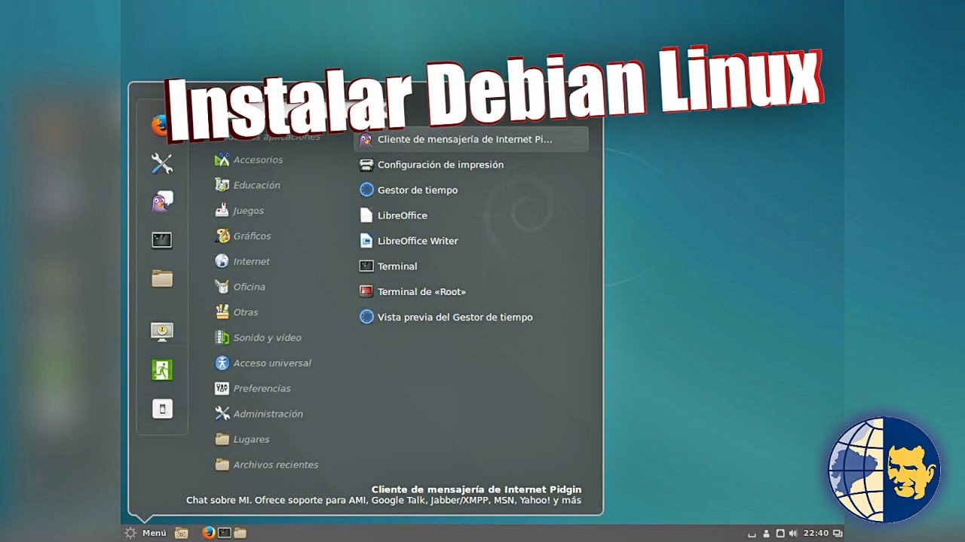Viewport: 965px width, 542px height.
Task: Launch Cliente de mensajería de Internet Pidgin entry
Action: pos(471,139)
